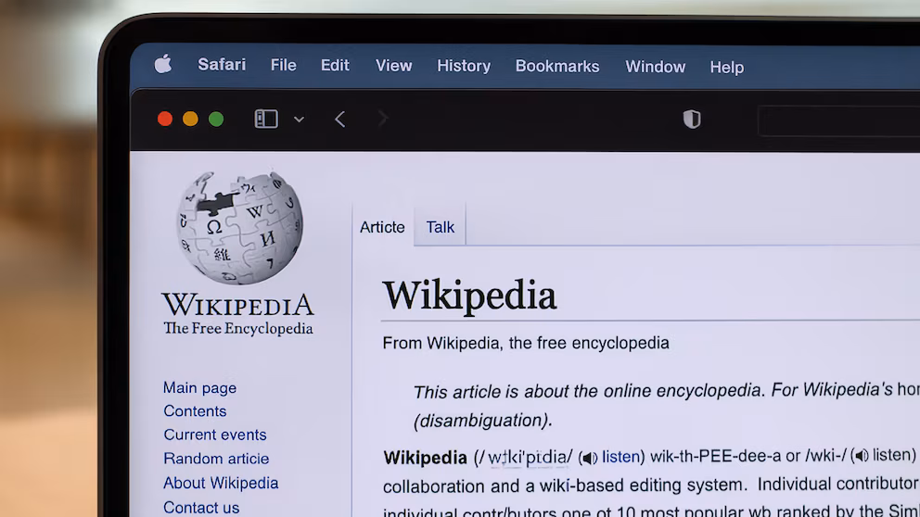This screenshot has width=920, height=517.
Task: Open the Window menu
Action: click(656, 67)
